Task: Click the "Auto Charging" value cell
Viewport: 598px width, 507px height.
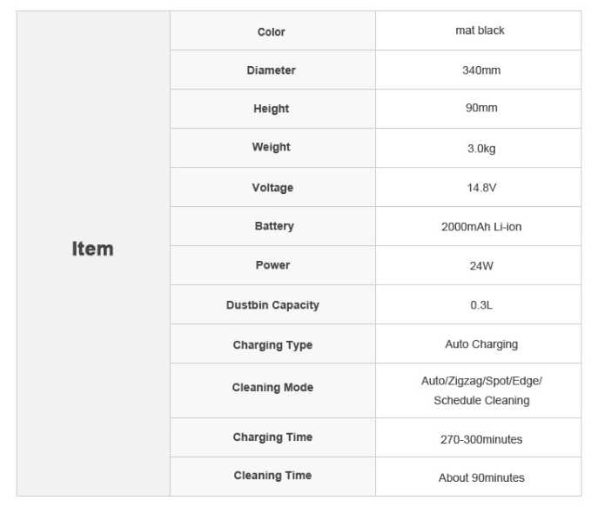Action: coord(481,344)
